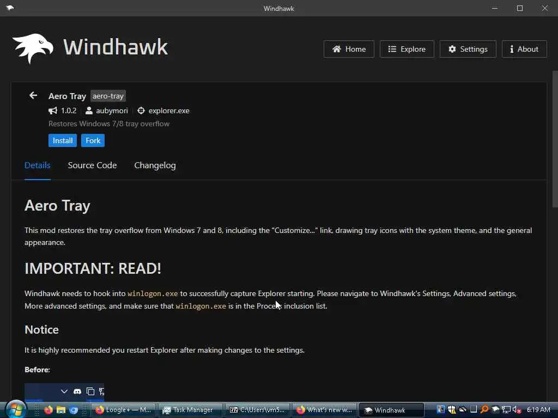Launch Chromium from the quick launch
Viewport: 558px width, 418px height.
(74, 410)
